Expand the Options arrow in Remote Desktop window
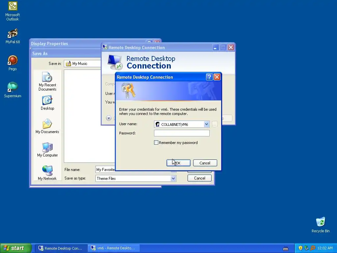337x253 pixels. (109, 118)
